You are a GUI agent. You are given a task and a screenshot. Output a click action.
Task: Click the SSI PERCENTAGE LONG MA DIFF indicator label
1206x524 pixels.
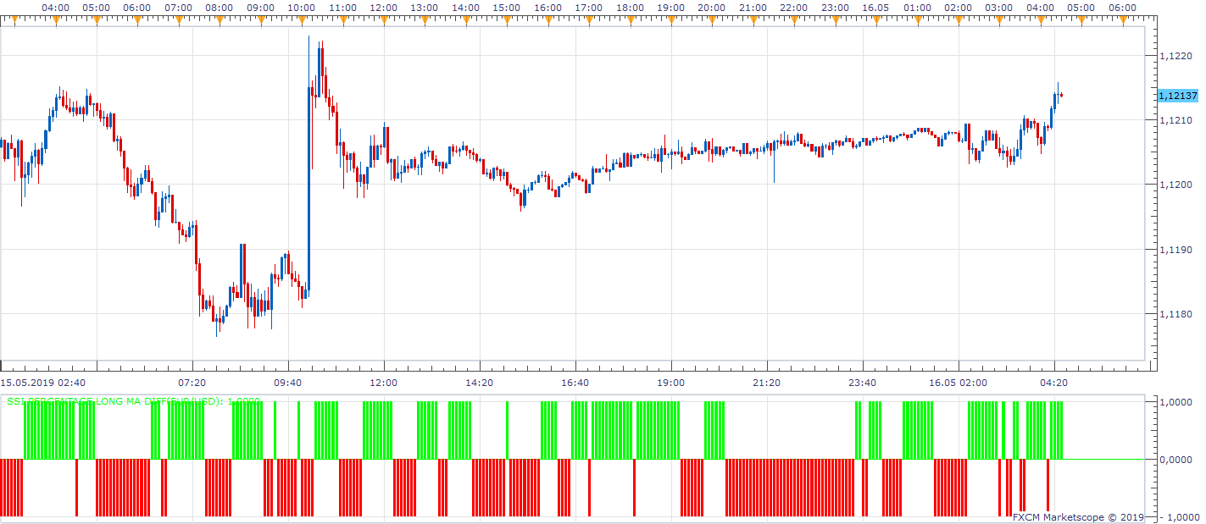tap(134, 401)
